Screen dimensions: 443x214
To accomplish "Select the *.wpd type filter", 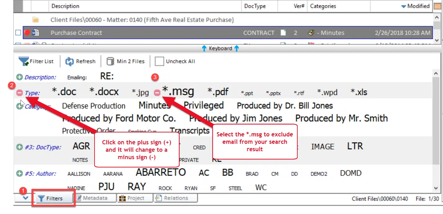I will (327, 92).
